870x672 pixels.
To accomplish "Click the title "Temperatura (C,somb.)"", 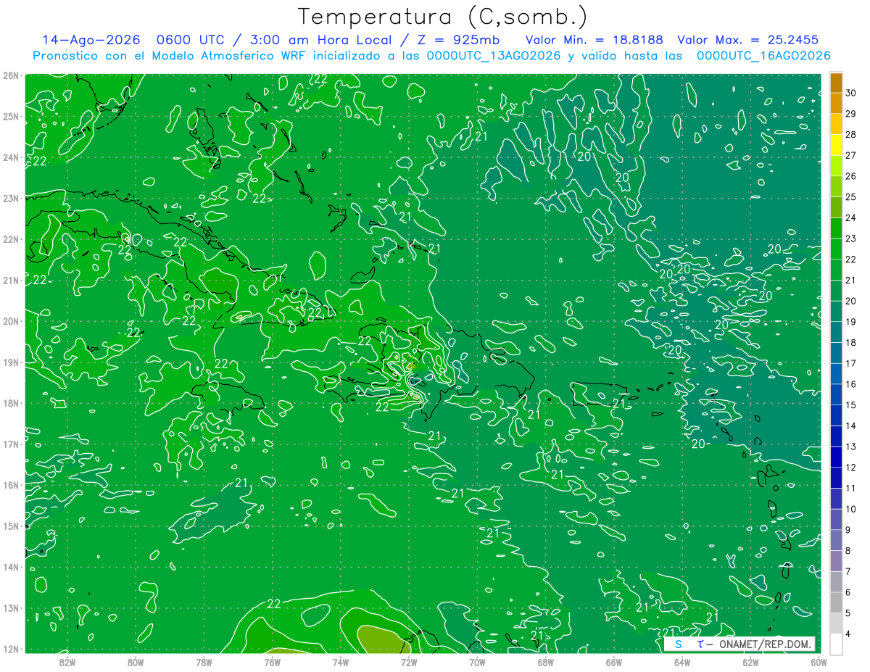I will point(444,17).
